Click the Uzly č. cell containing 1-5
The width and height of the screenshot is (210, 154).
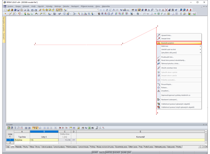pyautogui.click(x=44, y=140)
